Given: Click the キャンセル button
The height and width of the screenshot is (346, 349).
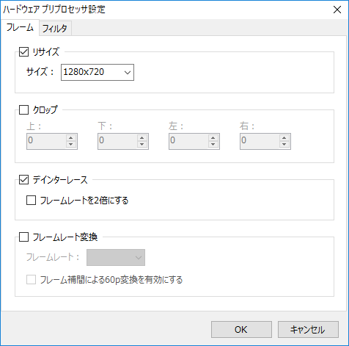Looking at the screenshot, I should click(x=308, y=329).
